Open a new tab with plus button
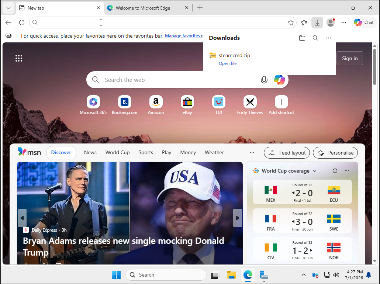 (x=200, y=8)
